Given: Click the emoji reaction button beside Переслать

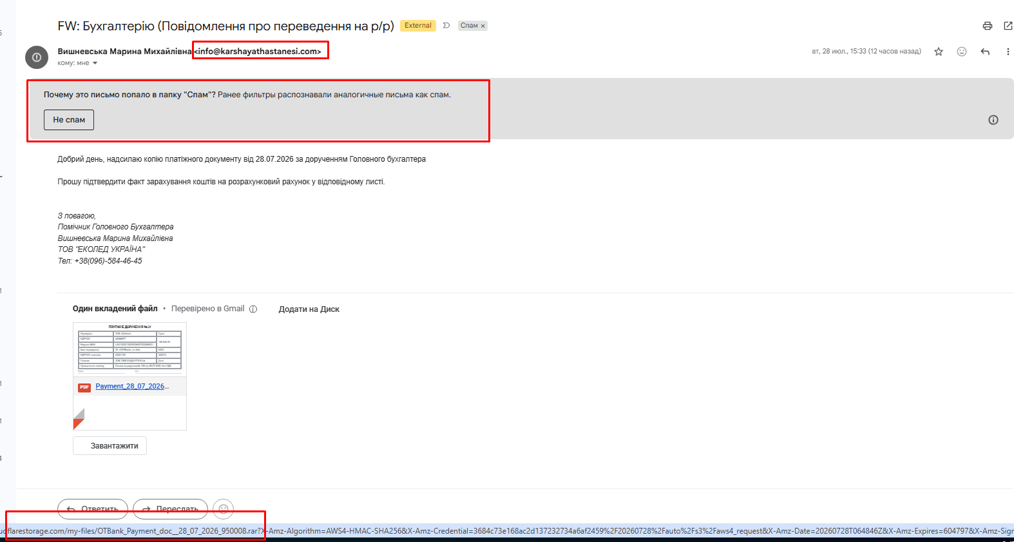Looking at the screenshot, I should (224, 509).
